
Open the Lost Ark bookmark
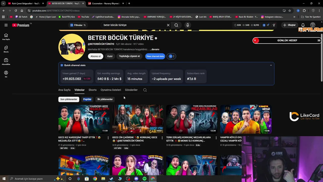tap(201, 17)
